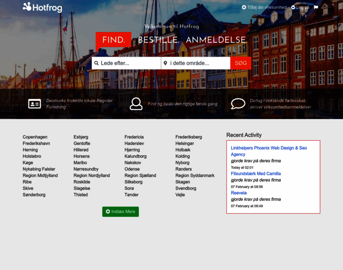Click the ID card register icon
Screen dimensions: 343x270
[x=35, y=104]
